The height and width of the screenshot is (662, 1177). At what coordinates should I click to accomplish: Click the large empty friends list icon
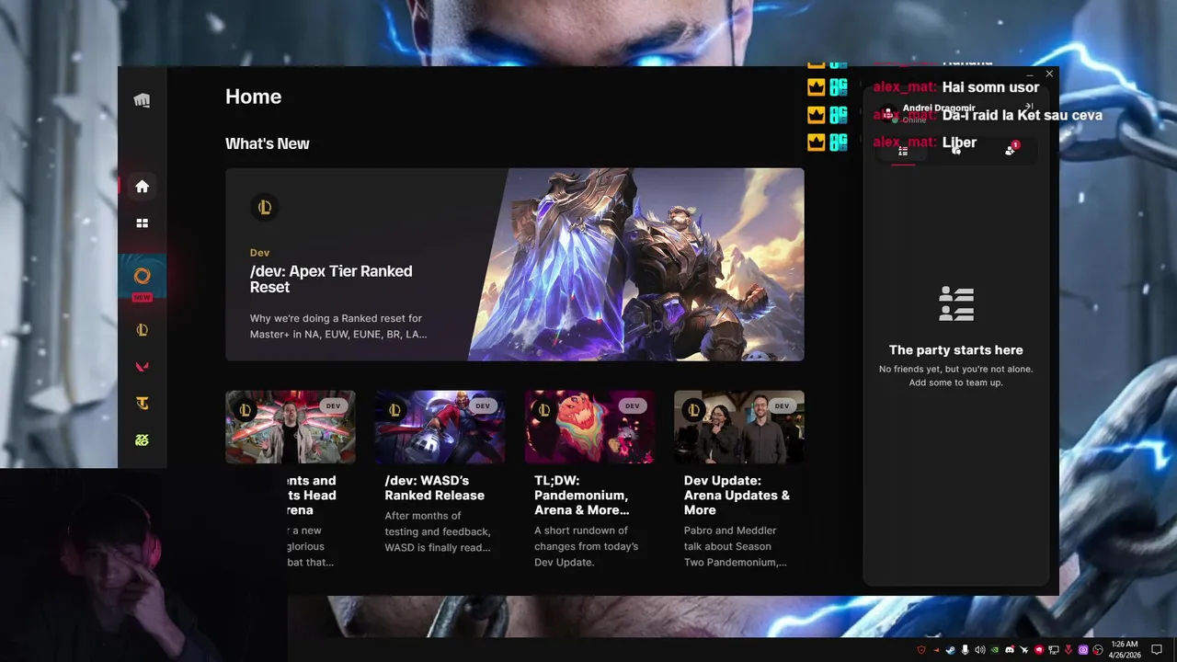[x=956, y=303]
